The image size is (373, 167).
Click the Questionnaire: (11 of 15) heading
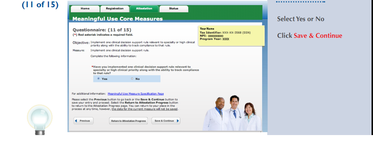coord(102,30)
